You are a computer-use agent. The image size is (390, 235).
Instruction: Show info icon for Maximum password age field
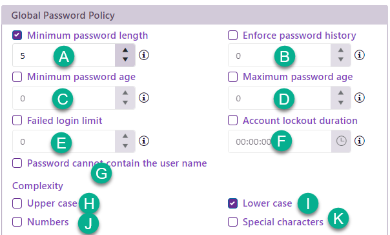pyautogui.click(x=360, y=97)
